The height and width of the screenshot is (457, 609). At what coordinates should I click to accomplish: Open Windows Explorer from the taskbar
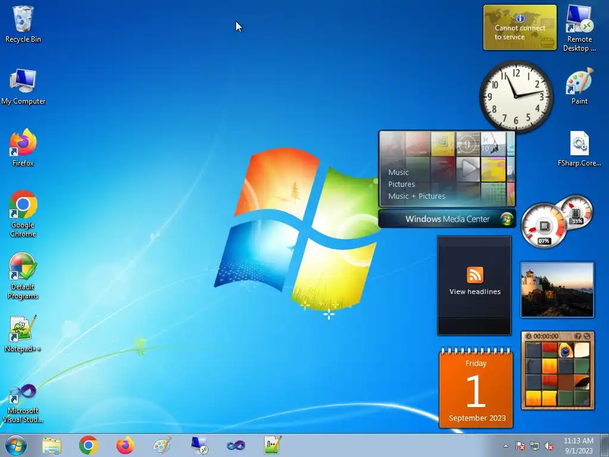click(52, 445)
